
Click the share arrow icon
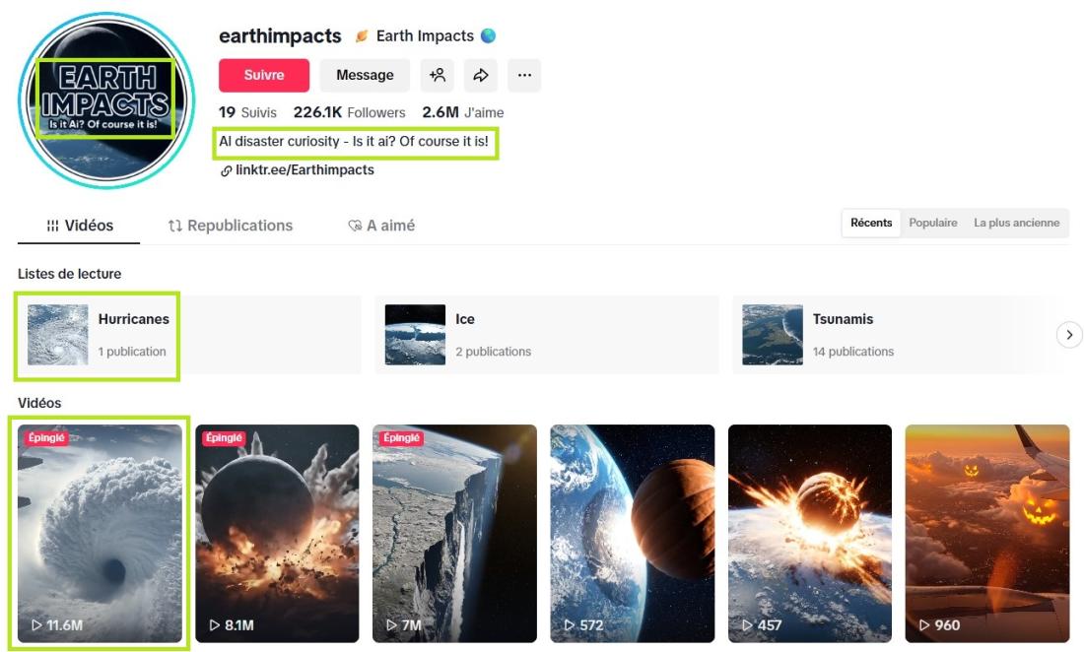[481, 75]
